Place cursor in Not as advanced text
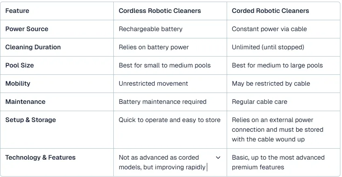 (x=162, y=162)
